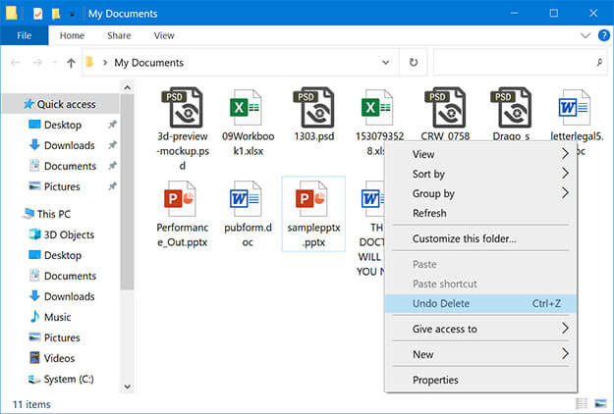The image size is (614, 414).
Task: Expand the Group by submenu
Action: [480, 193]
